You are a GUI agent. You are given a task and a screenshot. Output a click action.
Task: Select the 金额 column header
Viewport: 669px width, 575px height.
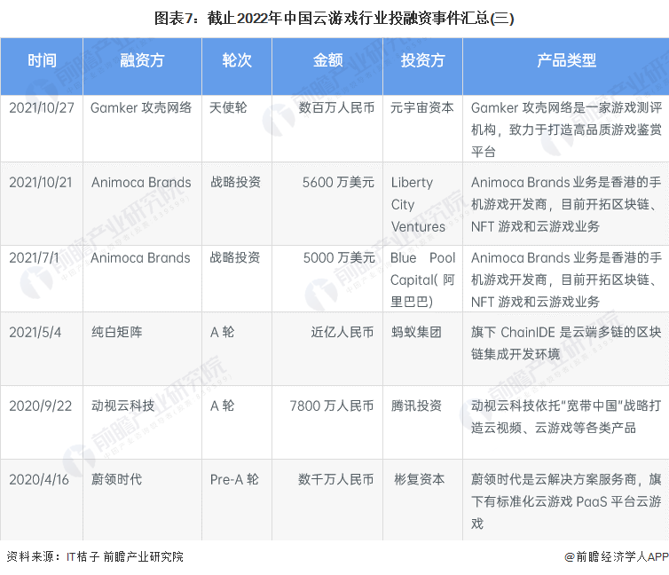click(x=327, y=60)
